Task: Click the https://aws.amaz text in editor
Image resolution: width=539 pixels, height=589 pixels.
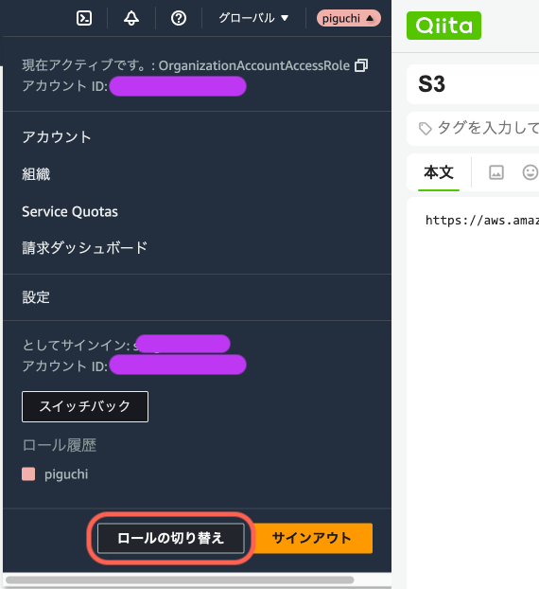Action: pyautogui.click(x=482, y=221)
